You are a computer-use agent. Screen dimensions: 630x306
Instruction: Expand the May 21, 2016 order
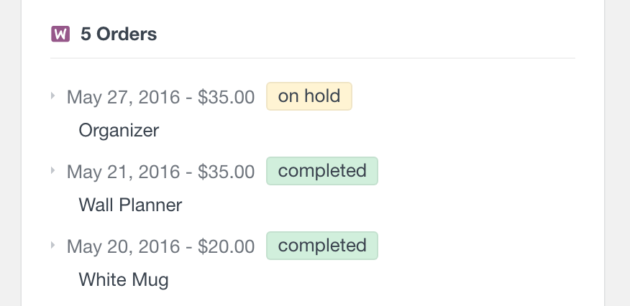(52, 170)
